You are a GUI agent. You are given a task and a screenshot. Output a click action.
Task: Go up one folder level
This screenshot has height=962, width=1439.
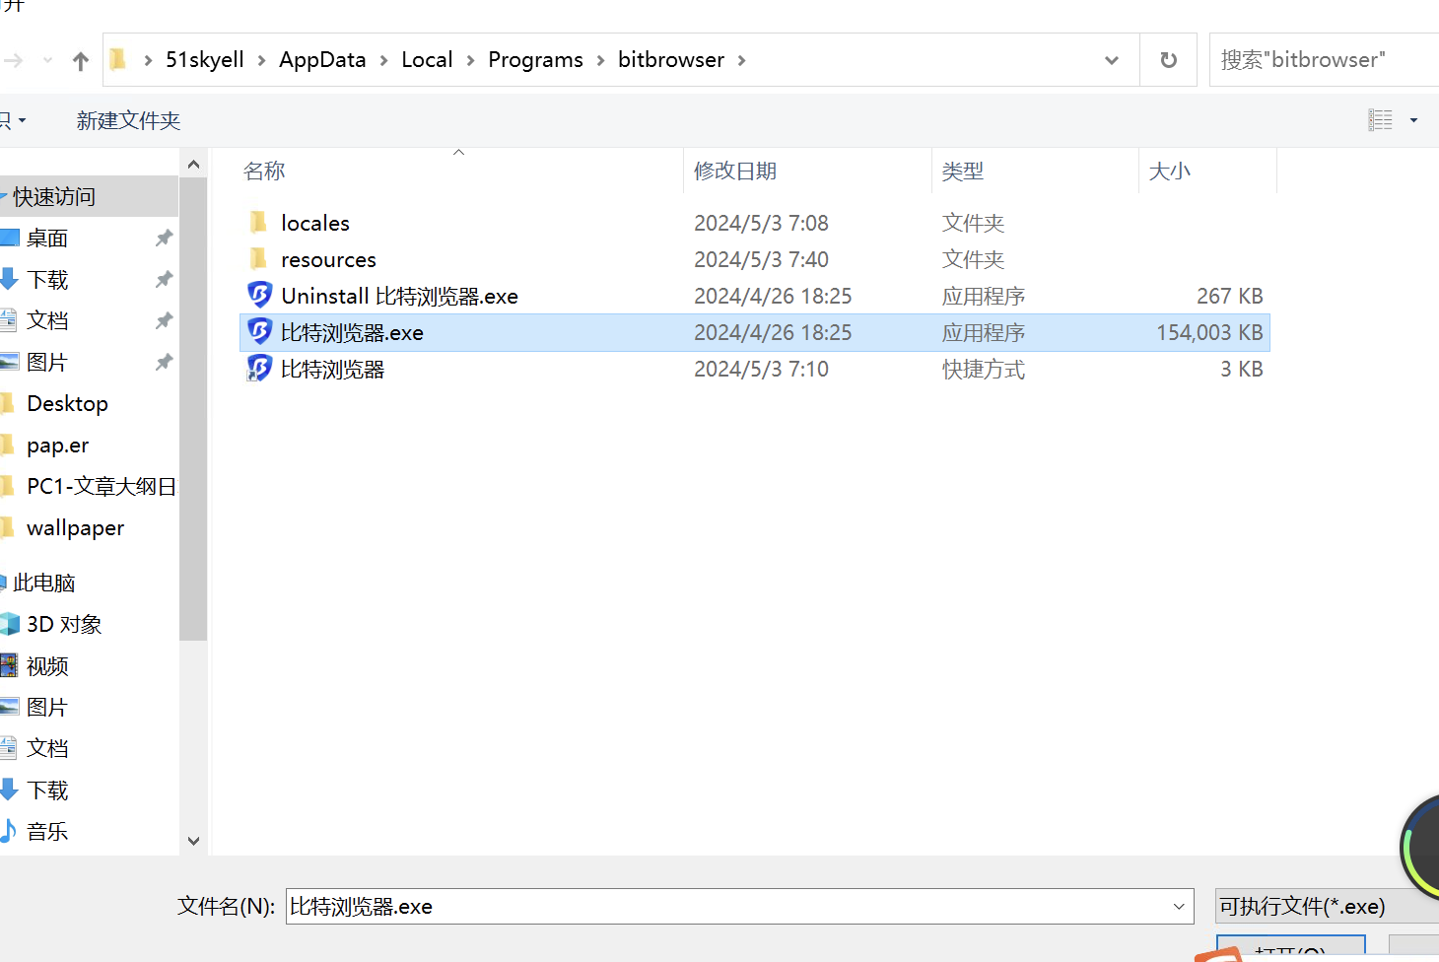81,60
